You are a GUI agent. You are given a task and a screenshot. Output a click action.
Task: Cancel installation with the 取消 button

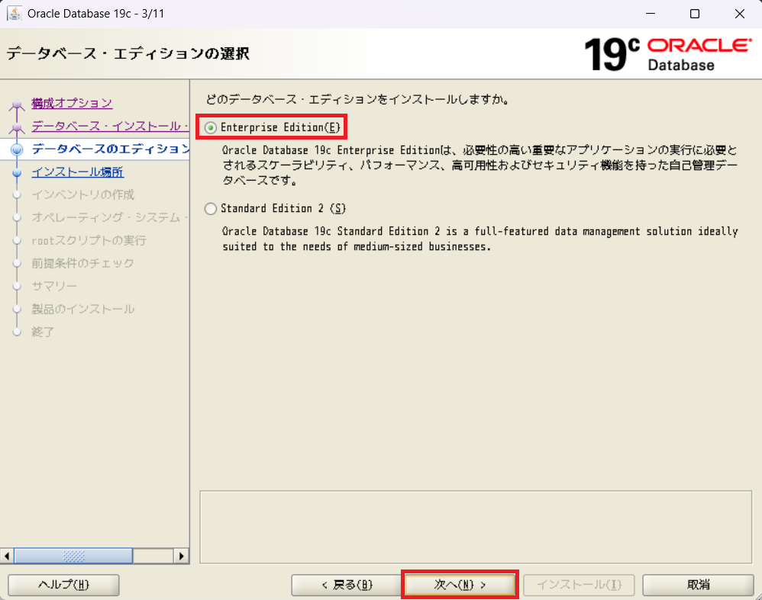[698, 585]
